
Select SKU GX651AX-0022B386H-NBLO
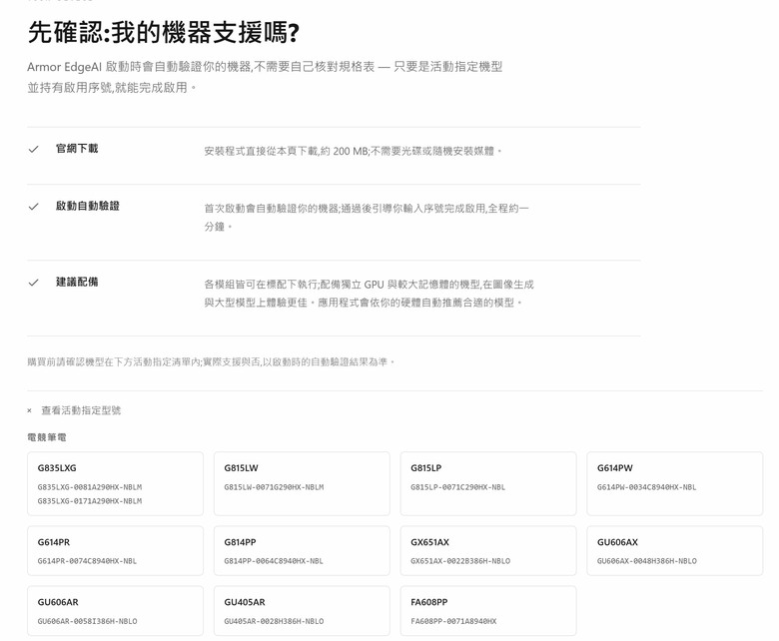460,561
